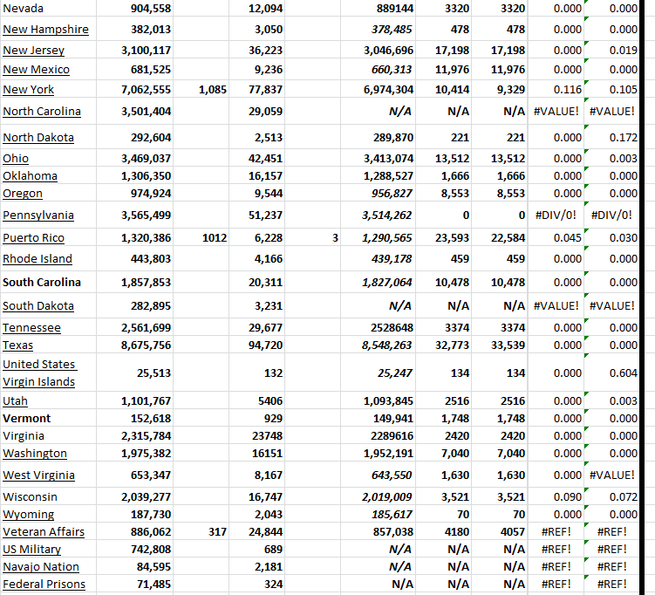The image size is (655, 595).
Task: Click the Navajo Nation link
Action: pos(41,566)
